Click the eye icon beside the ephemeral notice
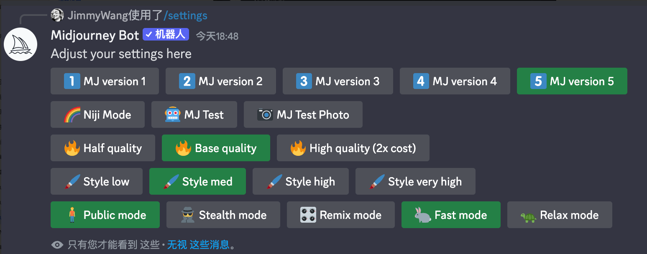This screenshot has width=647, height=254. click(x=57, y=245)
